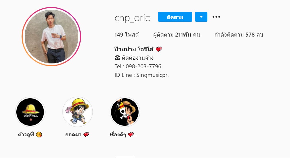
Task: View the story from the profile picture
Action: coord(51,37)
